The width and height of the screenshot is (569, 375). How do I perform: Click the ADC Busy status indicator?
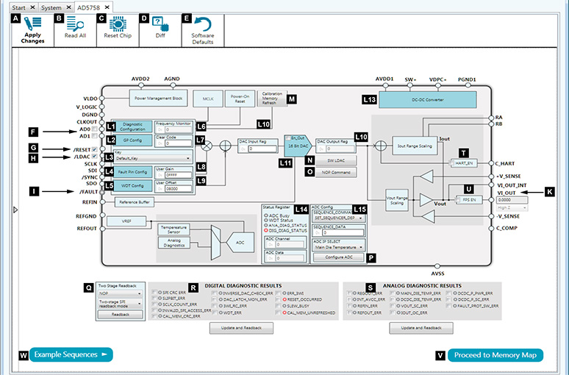pyautogui.click(x=266, y=215)
